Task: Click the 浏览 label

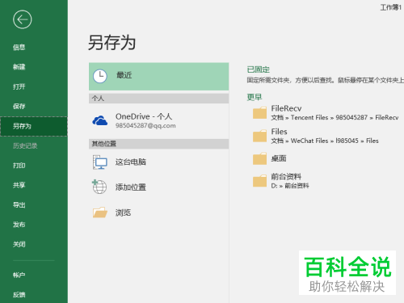Action: 123,213
